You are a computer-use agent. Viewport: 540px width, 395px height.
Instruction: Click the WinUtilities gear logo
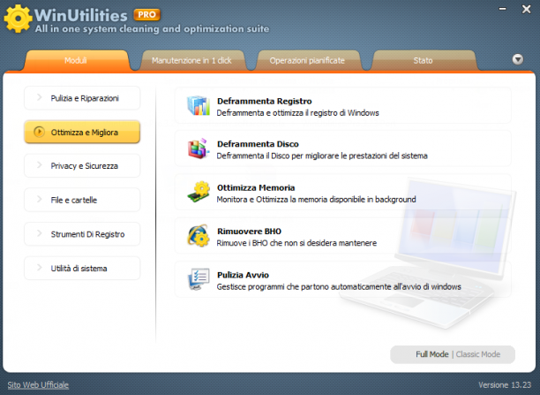tap(18, 19)
